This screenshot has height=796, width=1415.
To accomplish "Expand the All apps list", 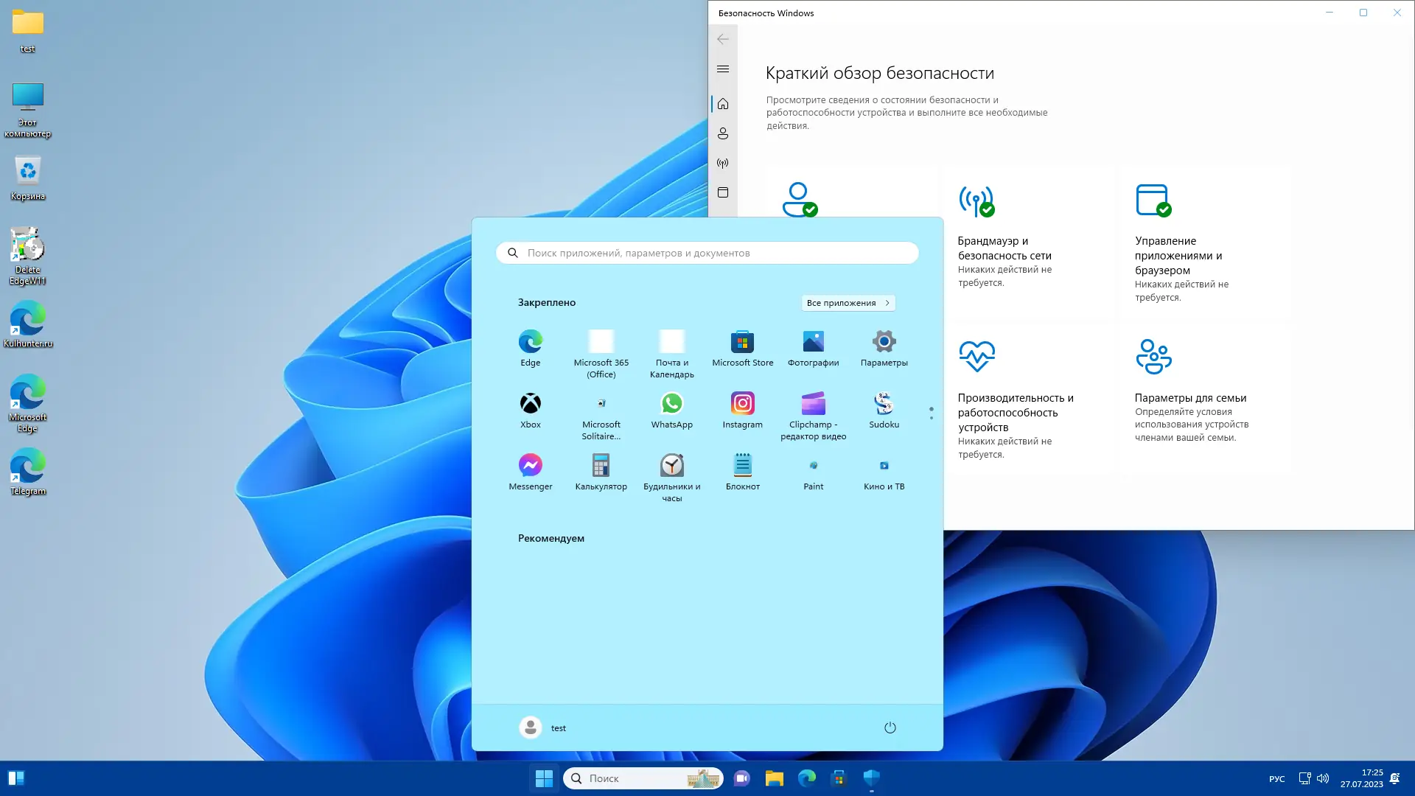I will [848, 303].
